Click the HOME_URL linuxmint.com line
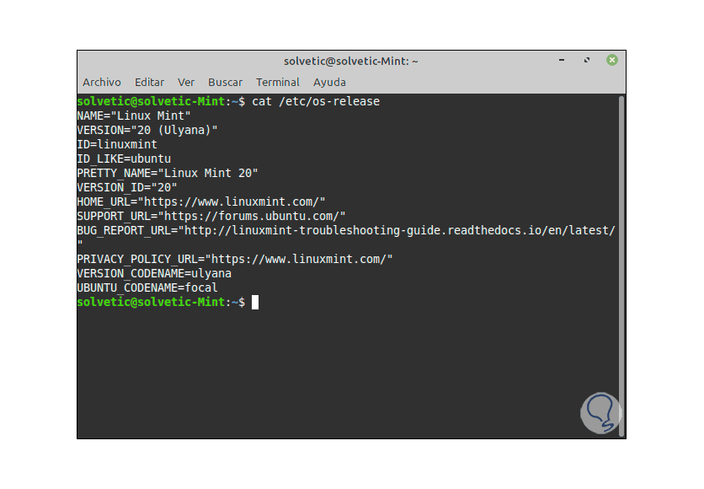 coord(201,202)
